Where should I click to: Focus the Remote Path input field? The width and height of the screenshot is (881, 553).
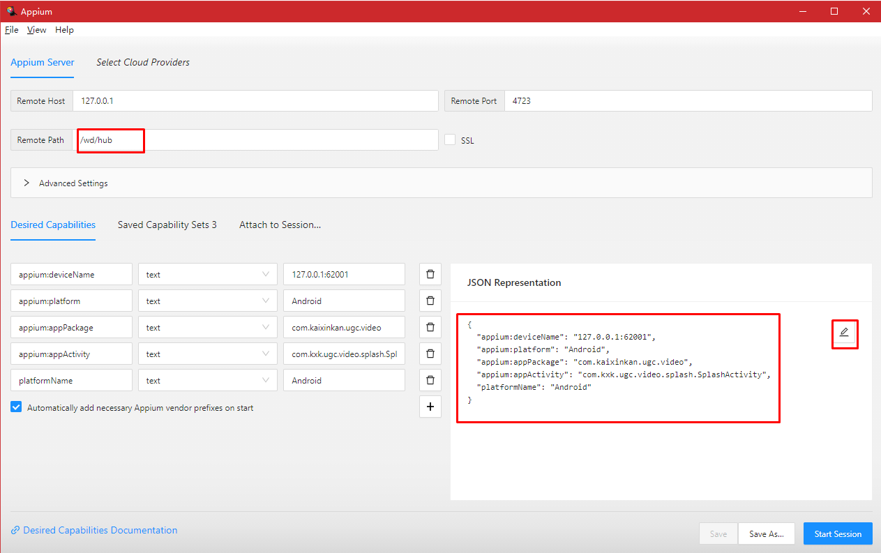(255, 139)
